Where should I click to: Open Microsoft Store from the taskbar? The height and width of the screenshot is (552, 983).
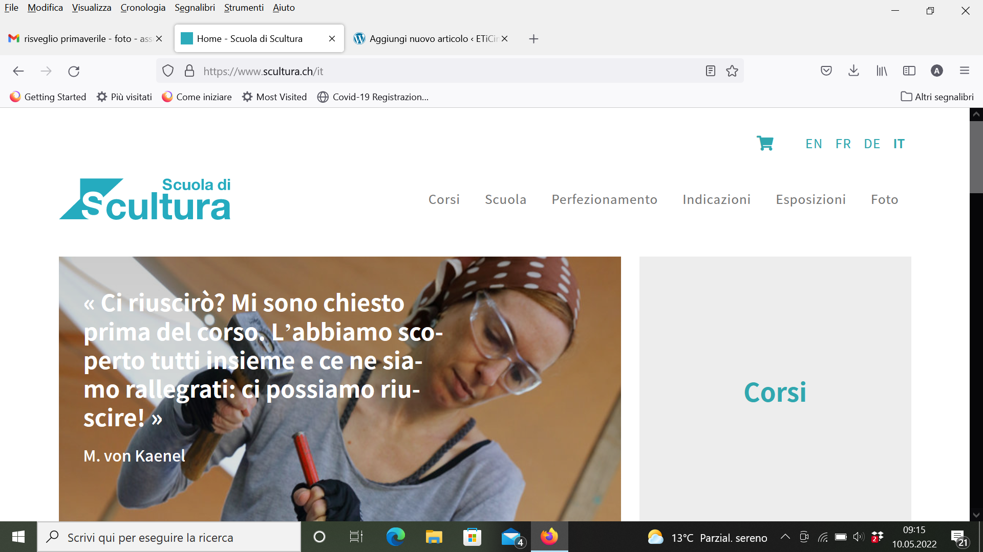[x=472, y=537]
